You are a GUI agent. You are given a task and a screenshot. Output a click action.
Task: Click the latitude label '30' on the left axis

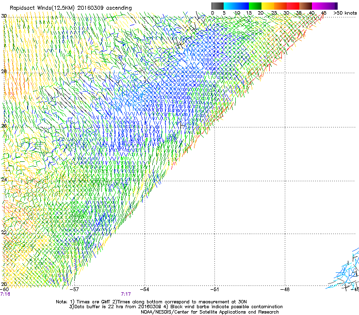(4, 16)
